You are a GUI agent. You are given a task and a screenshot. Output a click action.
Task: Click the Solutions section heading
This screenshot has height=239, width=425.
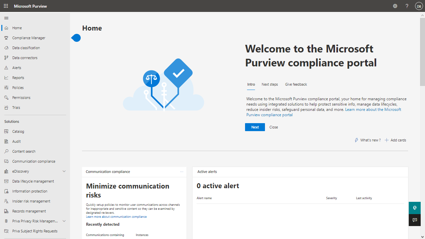click(12, 121)
